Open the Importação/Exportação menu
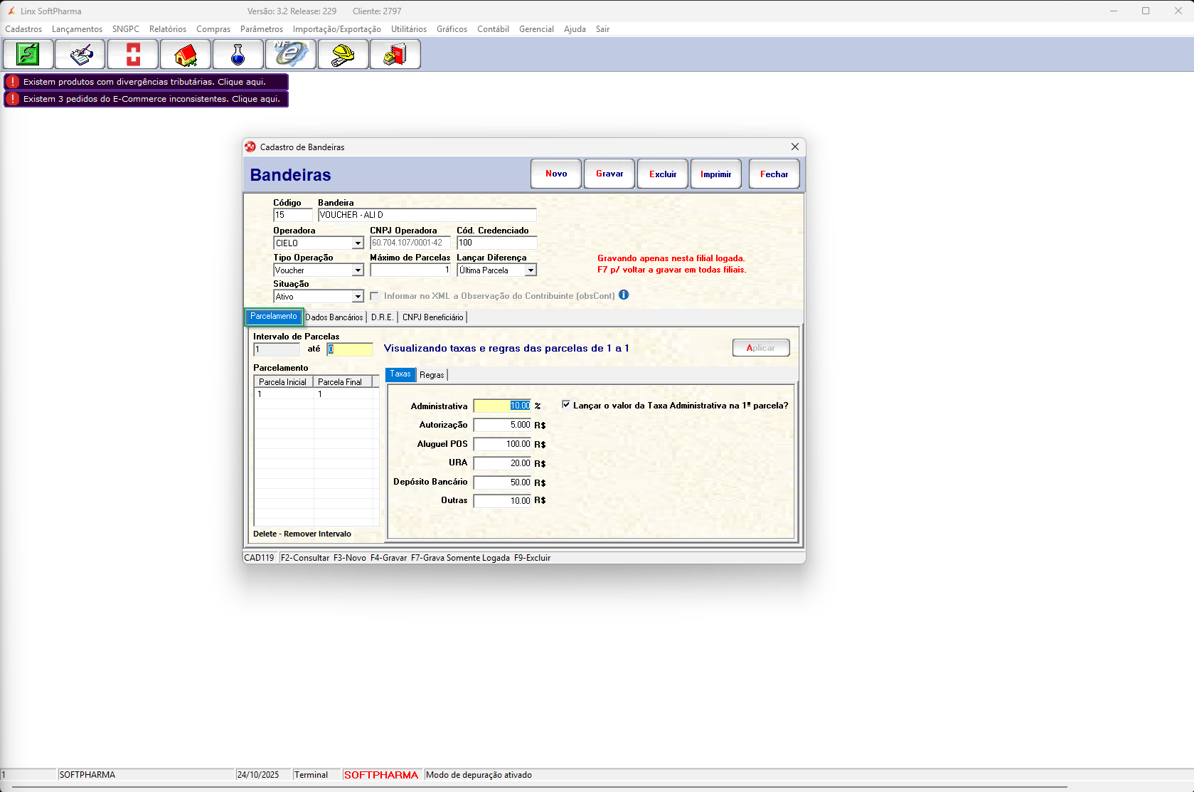The height and width of the screenshot is (792, 1194). click(337, 29)
